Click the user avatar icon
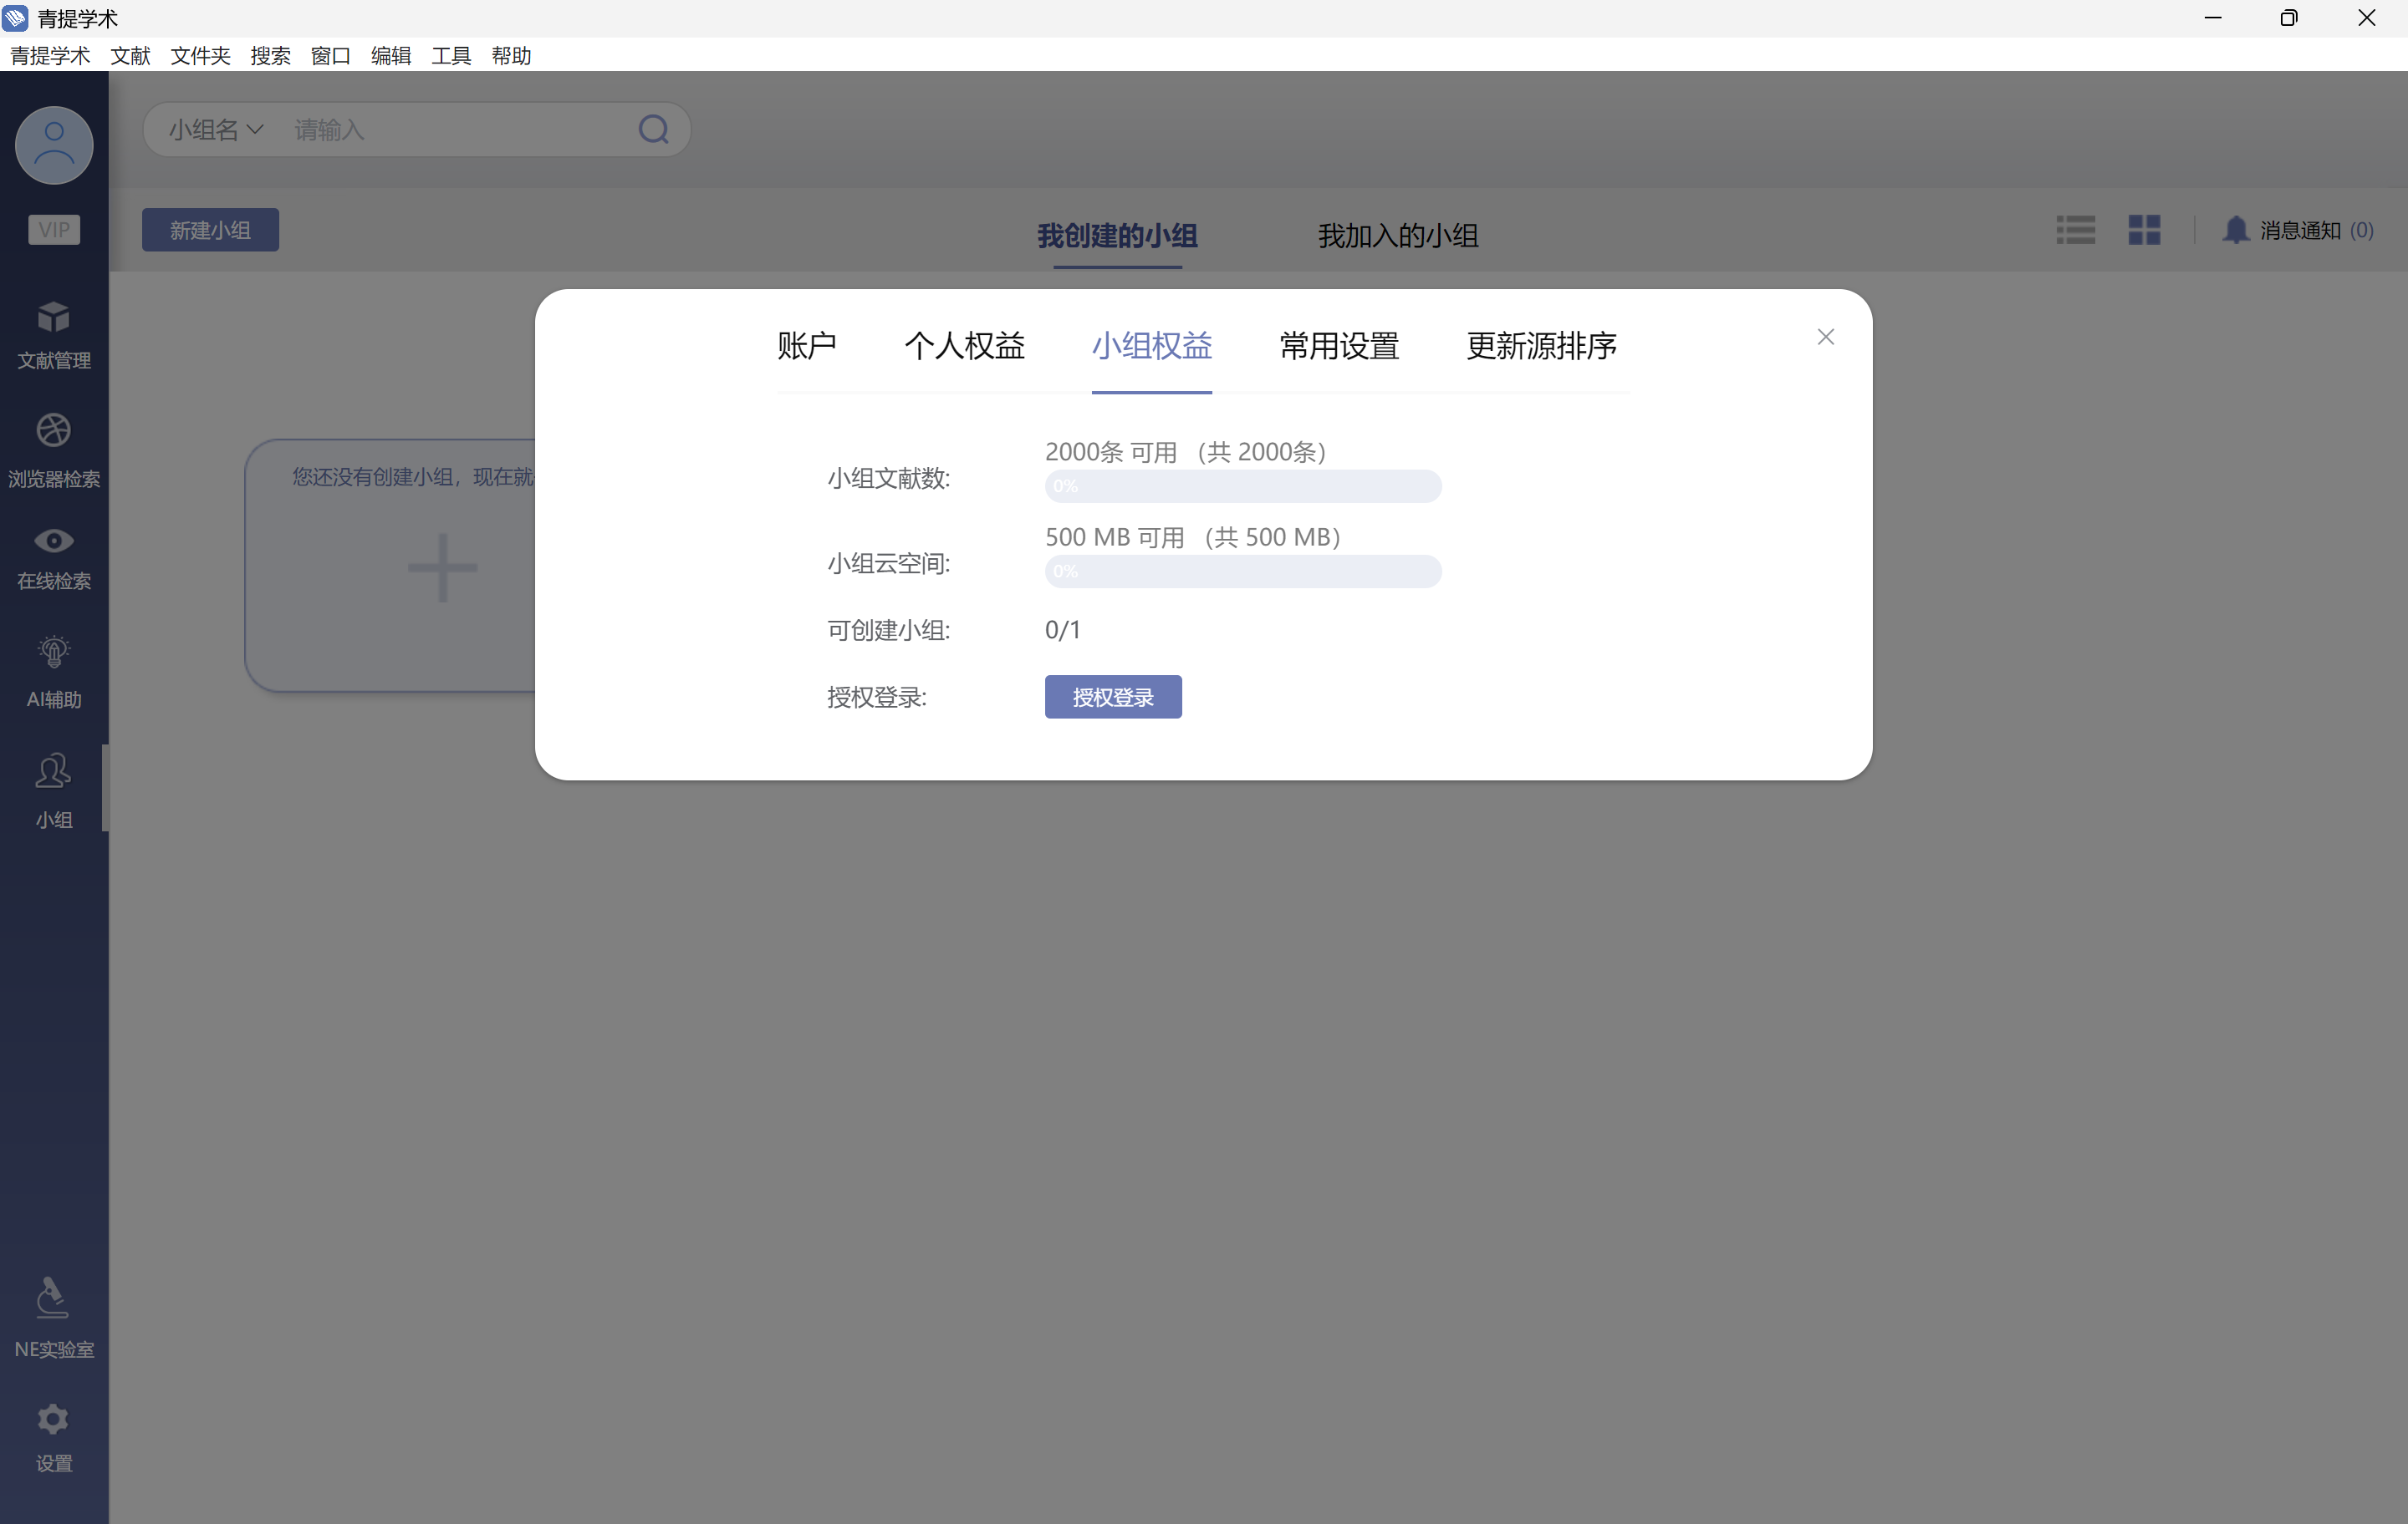This screenshot has width=2408, height=1524. point(54,146)
